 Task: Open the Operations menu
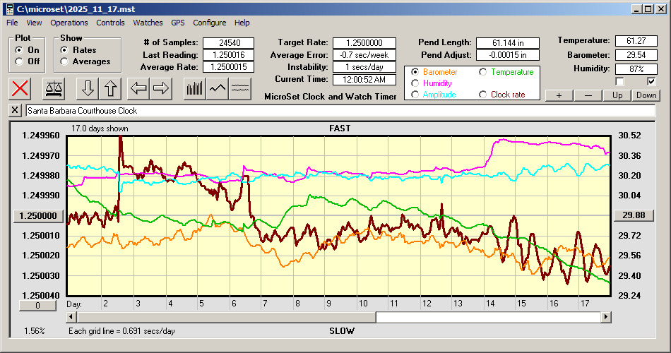click(x=69, y=23)
